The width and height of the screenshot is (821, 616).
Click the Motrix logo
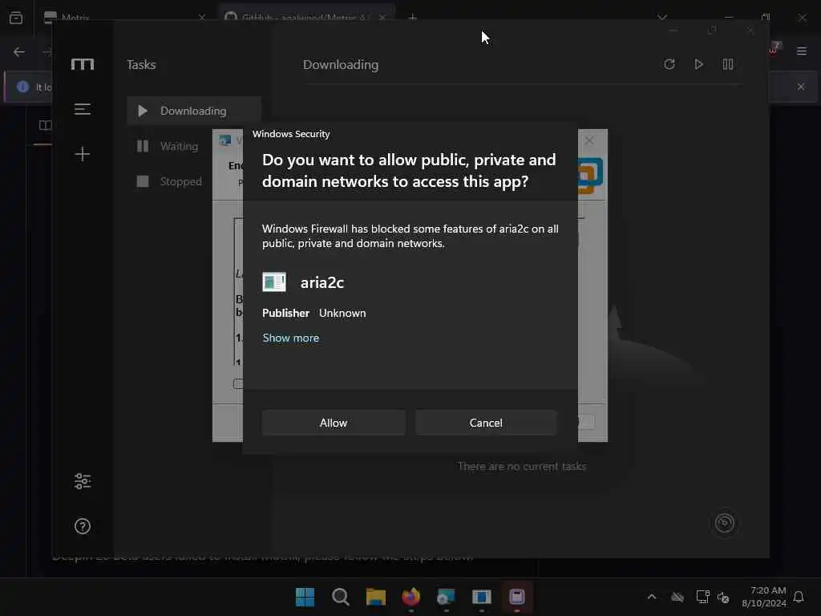[83, 64]
